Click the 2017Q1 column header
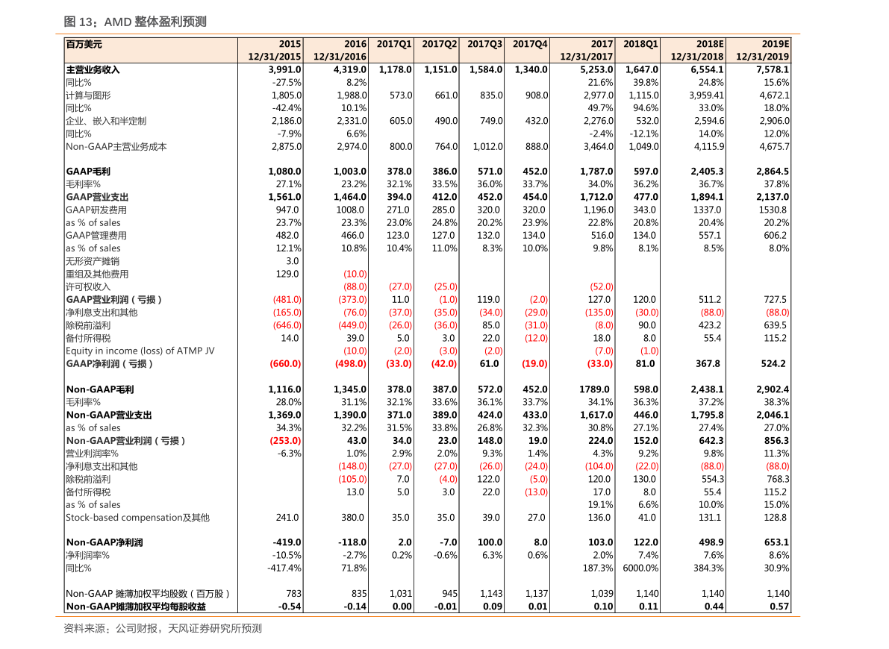 394,44
